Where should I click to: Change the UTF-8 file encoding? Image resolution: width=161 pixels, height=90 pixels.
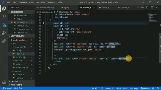coord(118,88)
